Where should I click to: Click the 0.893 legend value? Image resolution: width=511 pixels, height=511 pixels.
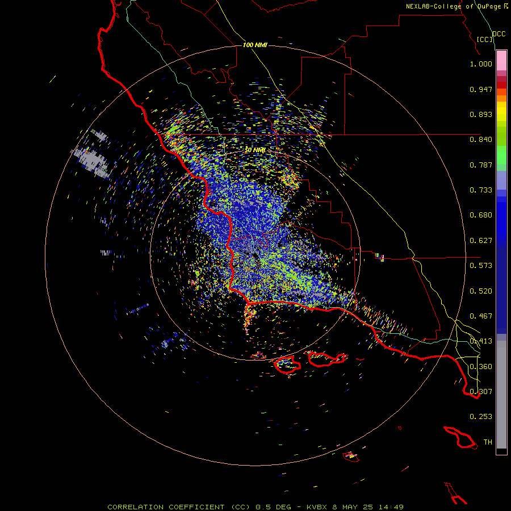481,114
